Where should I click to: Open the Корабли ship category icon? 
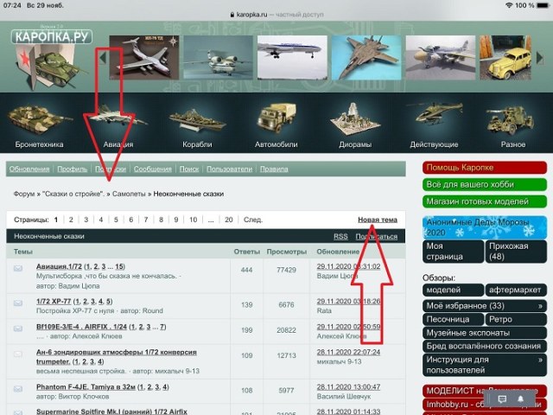point(196,118)
